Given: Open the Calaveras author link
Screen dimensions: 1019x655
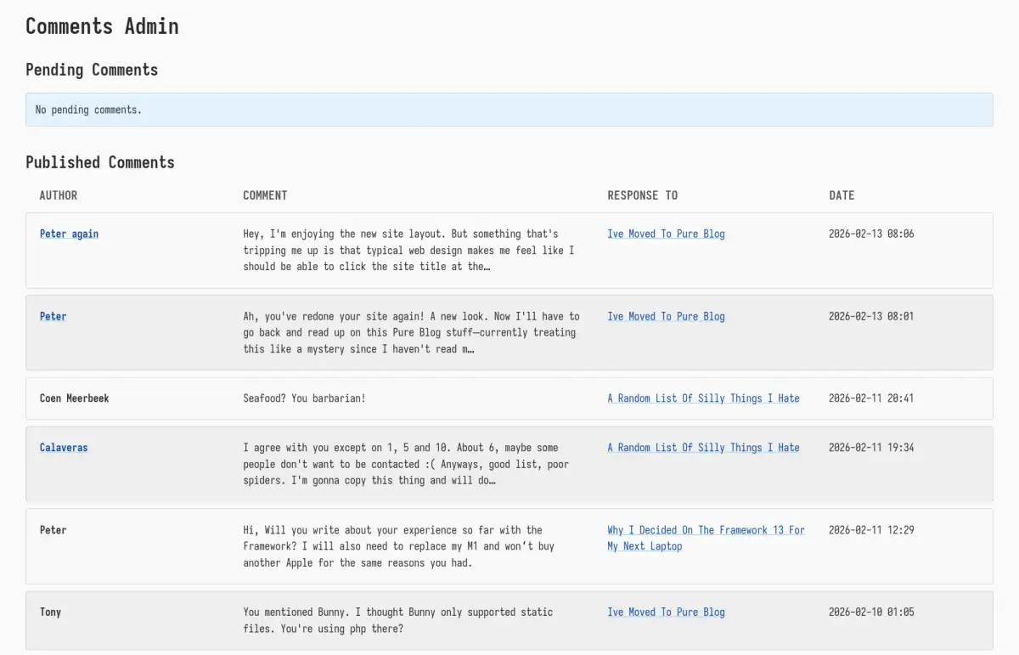Looking at the screenshot, I should [x=63, y=448].
